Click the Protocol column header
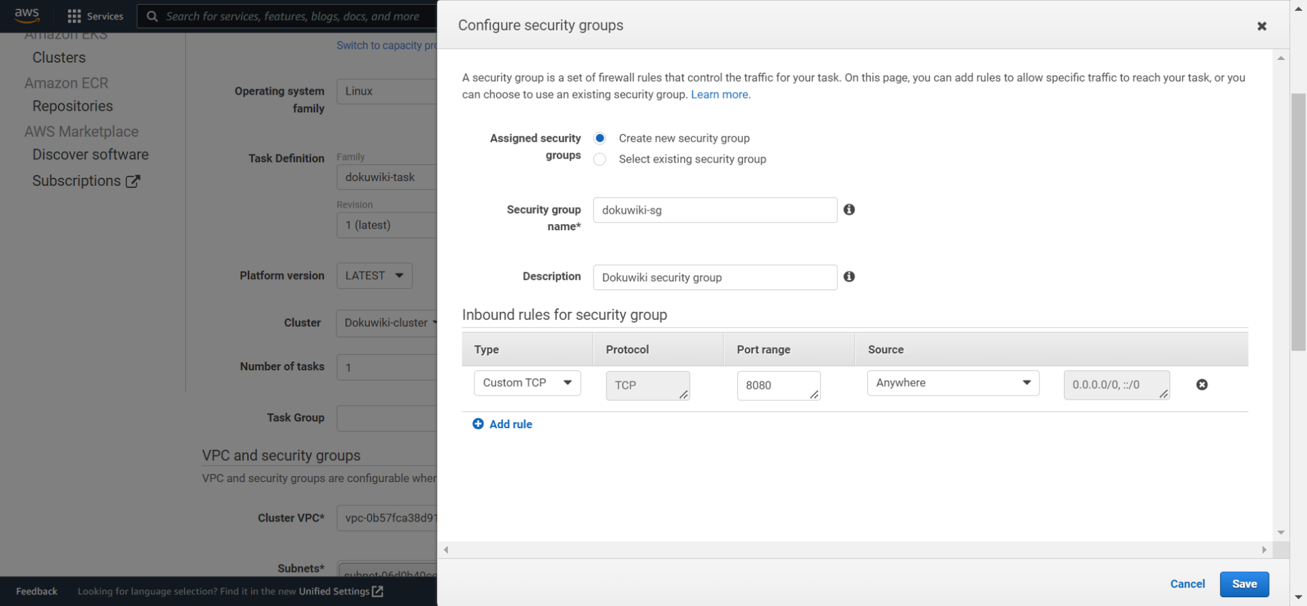 (x=627, y=349)
